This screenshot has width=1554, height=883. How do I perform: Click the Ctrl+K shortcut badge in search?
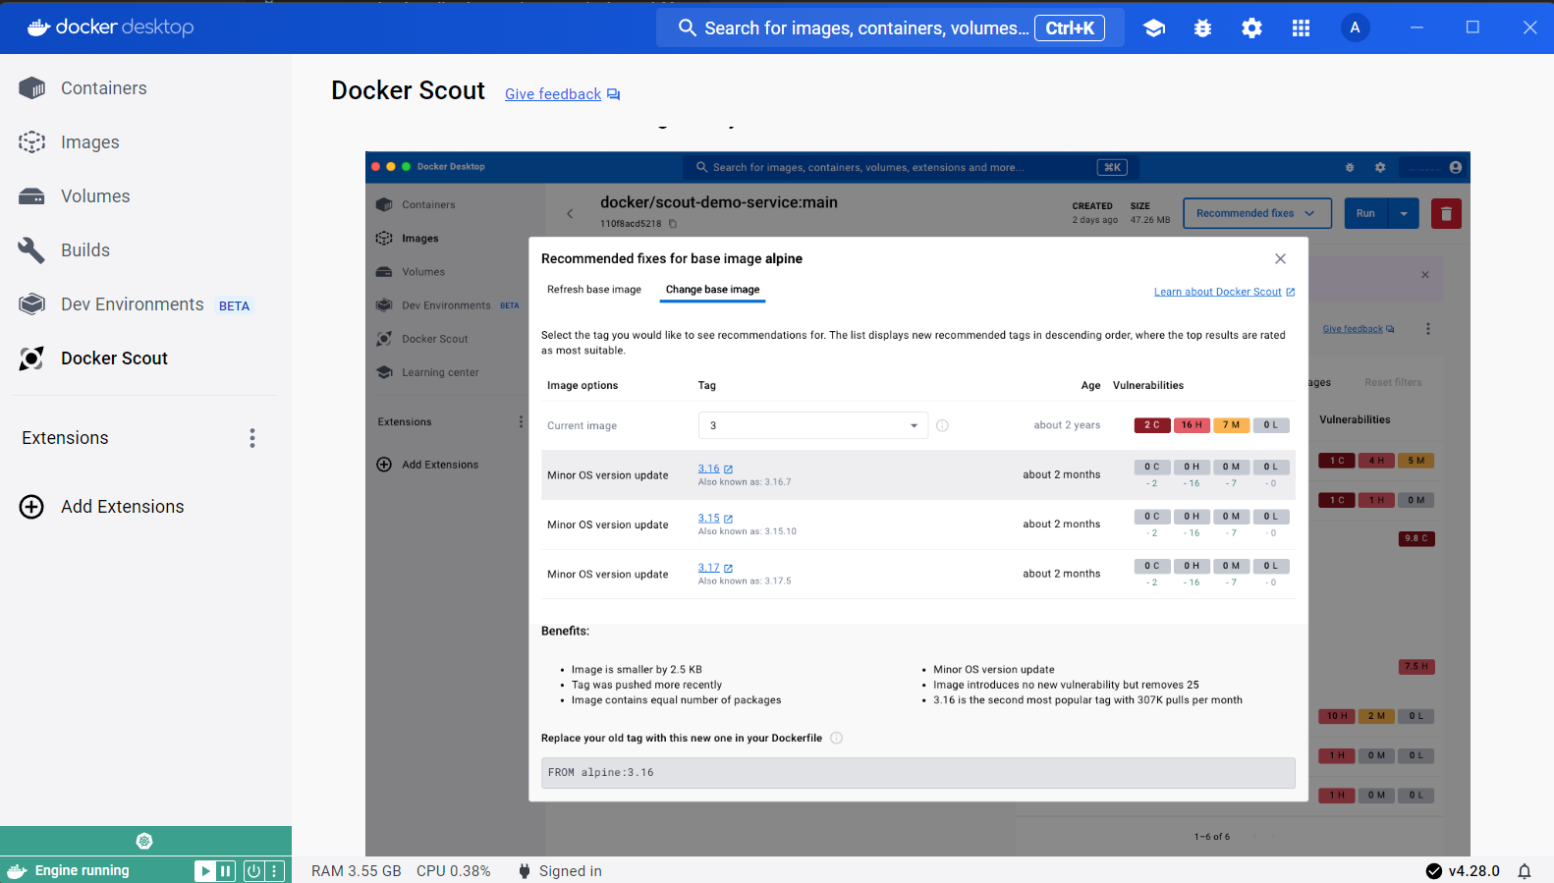tap(1070, 28)
